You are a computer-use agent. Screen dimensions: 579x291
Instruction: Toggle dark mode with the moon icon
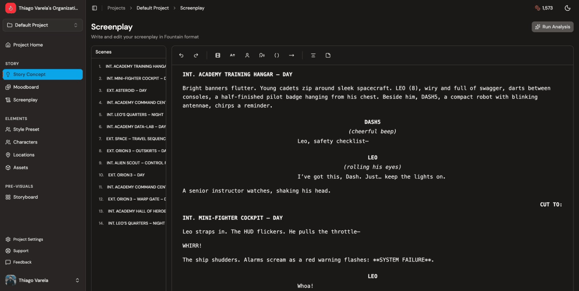click(x=568, y=8)
